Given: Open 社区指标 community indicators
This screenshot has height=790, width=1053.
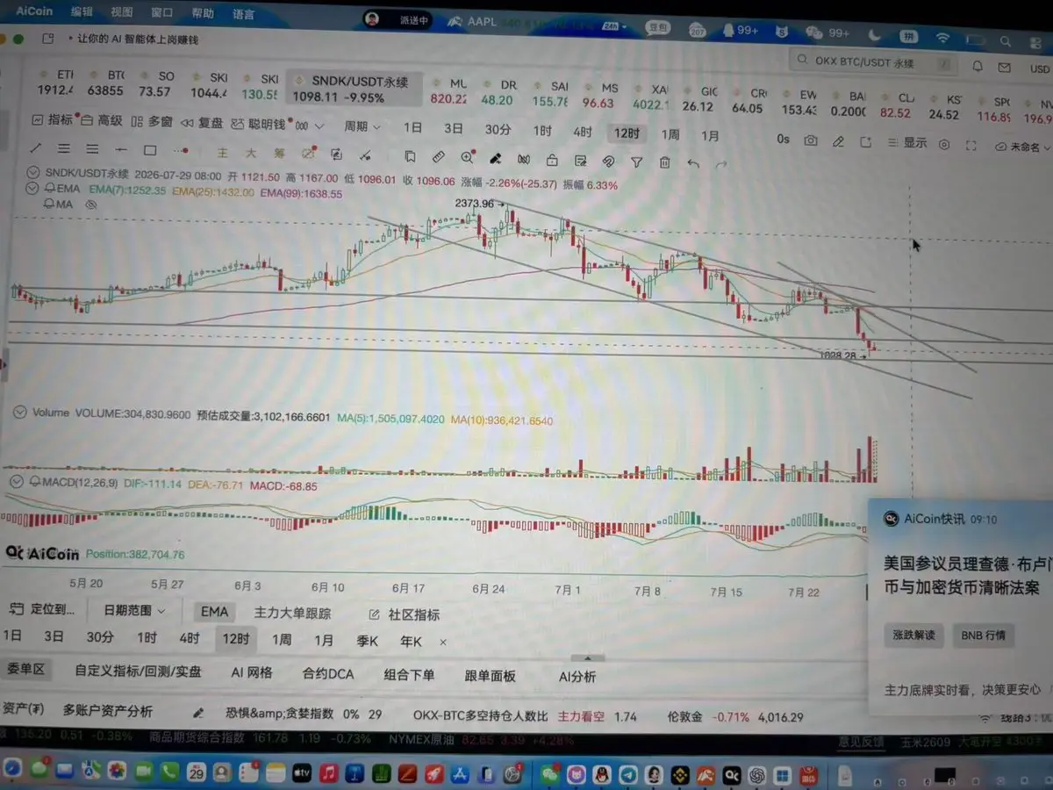Looking at the screenshot, I should 404,614.
